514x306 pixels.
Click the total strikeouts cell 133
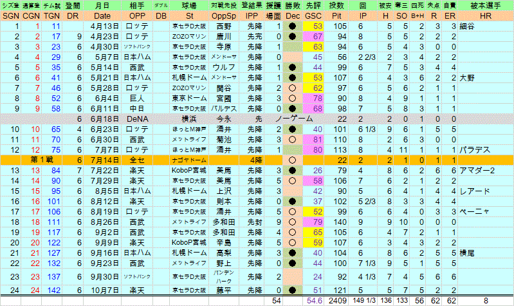401,301
